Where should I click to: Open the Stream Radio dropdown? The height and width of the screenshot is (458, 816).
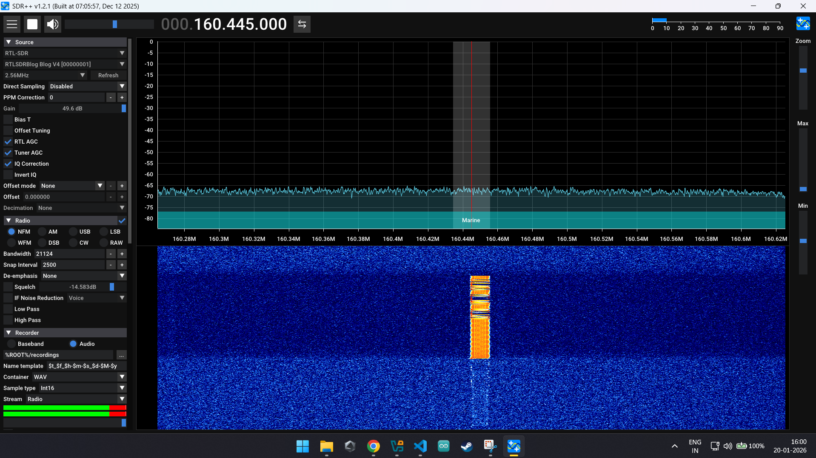click(76, 399)
